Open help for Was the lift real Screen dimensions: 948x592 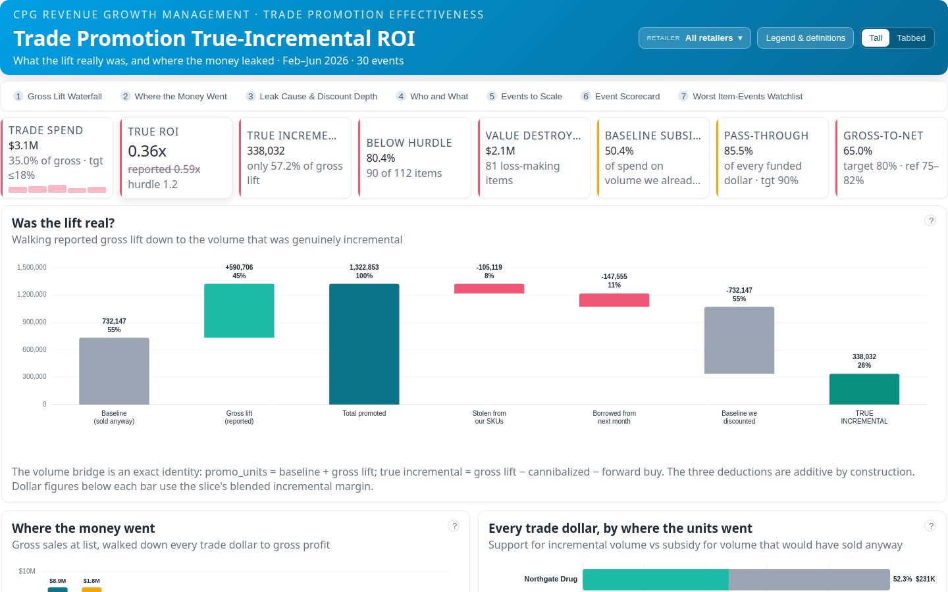click(930, 220)
